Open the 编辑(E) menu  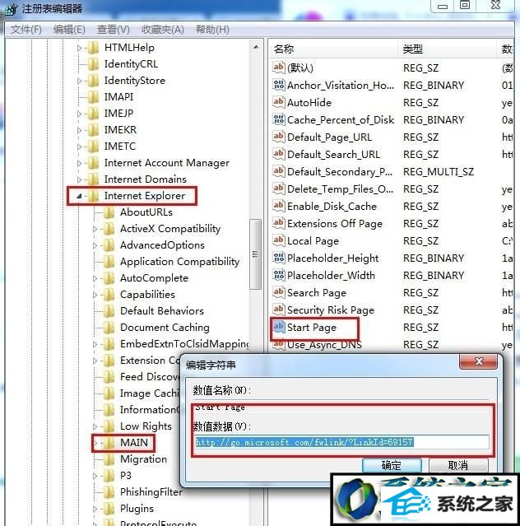pyautogui.click(x=69, y=30)
